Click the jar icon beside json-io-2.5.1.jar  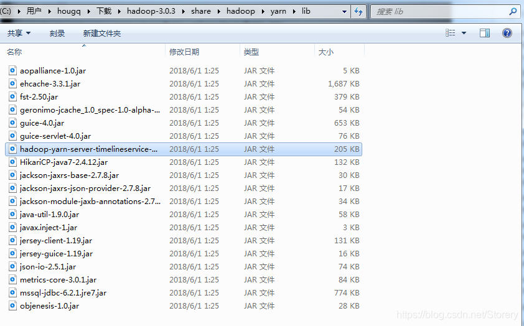pos(12,266)
